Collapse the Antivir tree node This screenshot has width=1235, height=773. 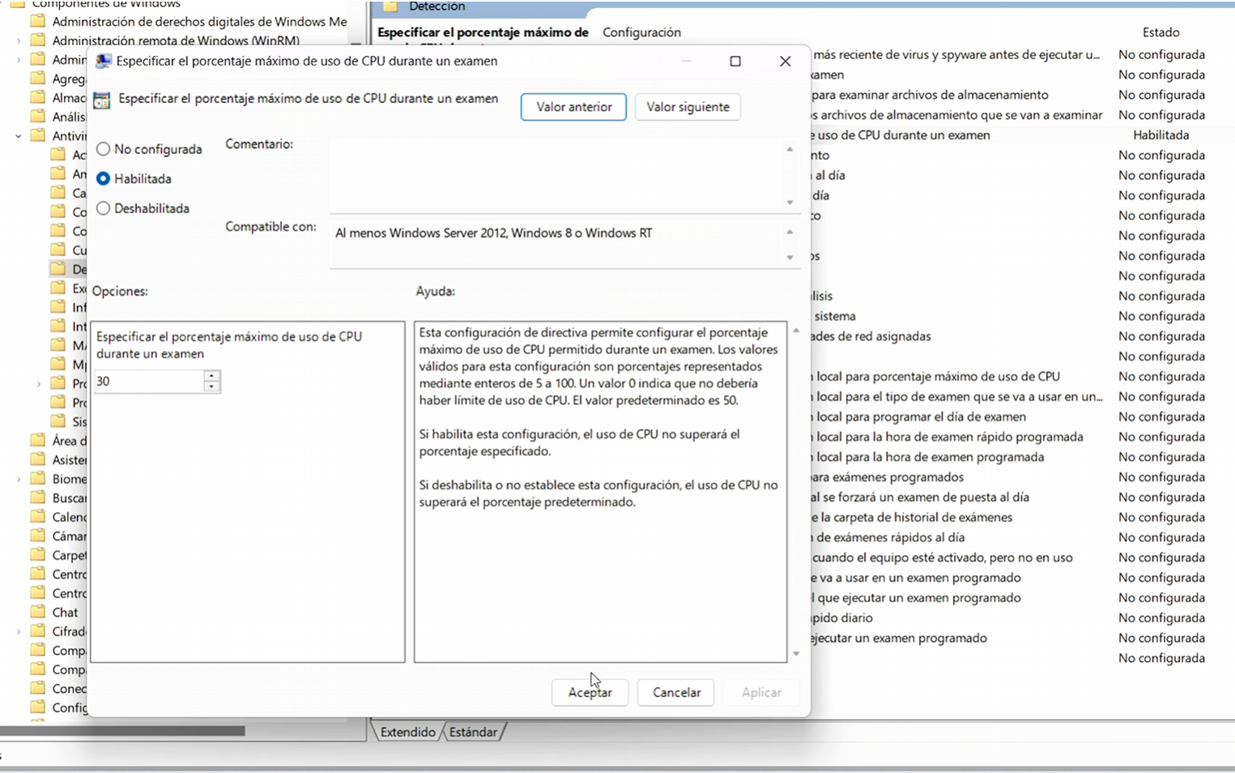click(x=19, y=136)
